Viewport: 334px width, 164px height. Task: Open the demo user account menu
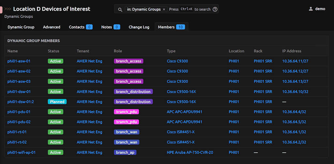[x=317, y=9]
